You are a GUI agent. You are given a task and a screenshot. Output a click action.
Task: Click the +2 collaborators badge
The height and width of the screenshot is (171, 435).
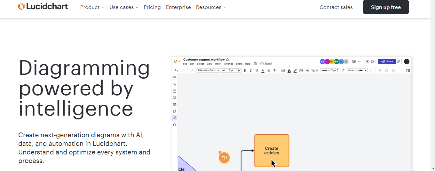(x=346, y=61)
